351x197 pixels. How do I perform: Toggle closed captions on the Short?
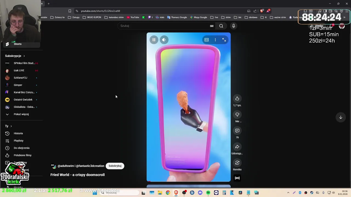(206, 40)
